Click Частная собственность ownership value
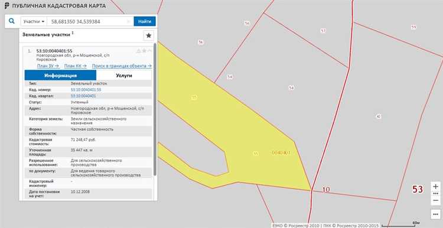The width and height of the screenshot is (443, 228). [92, 129]
